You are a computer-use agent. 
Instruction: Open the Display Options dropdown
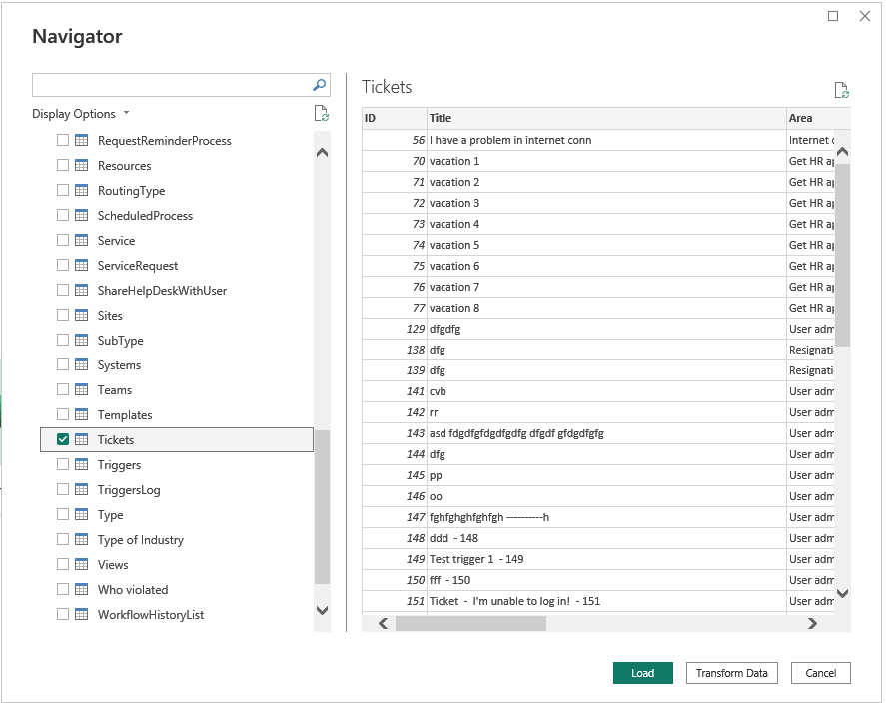(x=81, y=114)
